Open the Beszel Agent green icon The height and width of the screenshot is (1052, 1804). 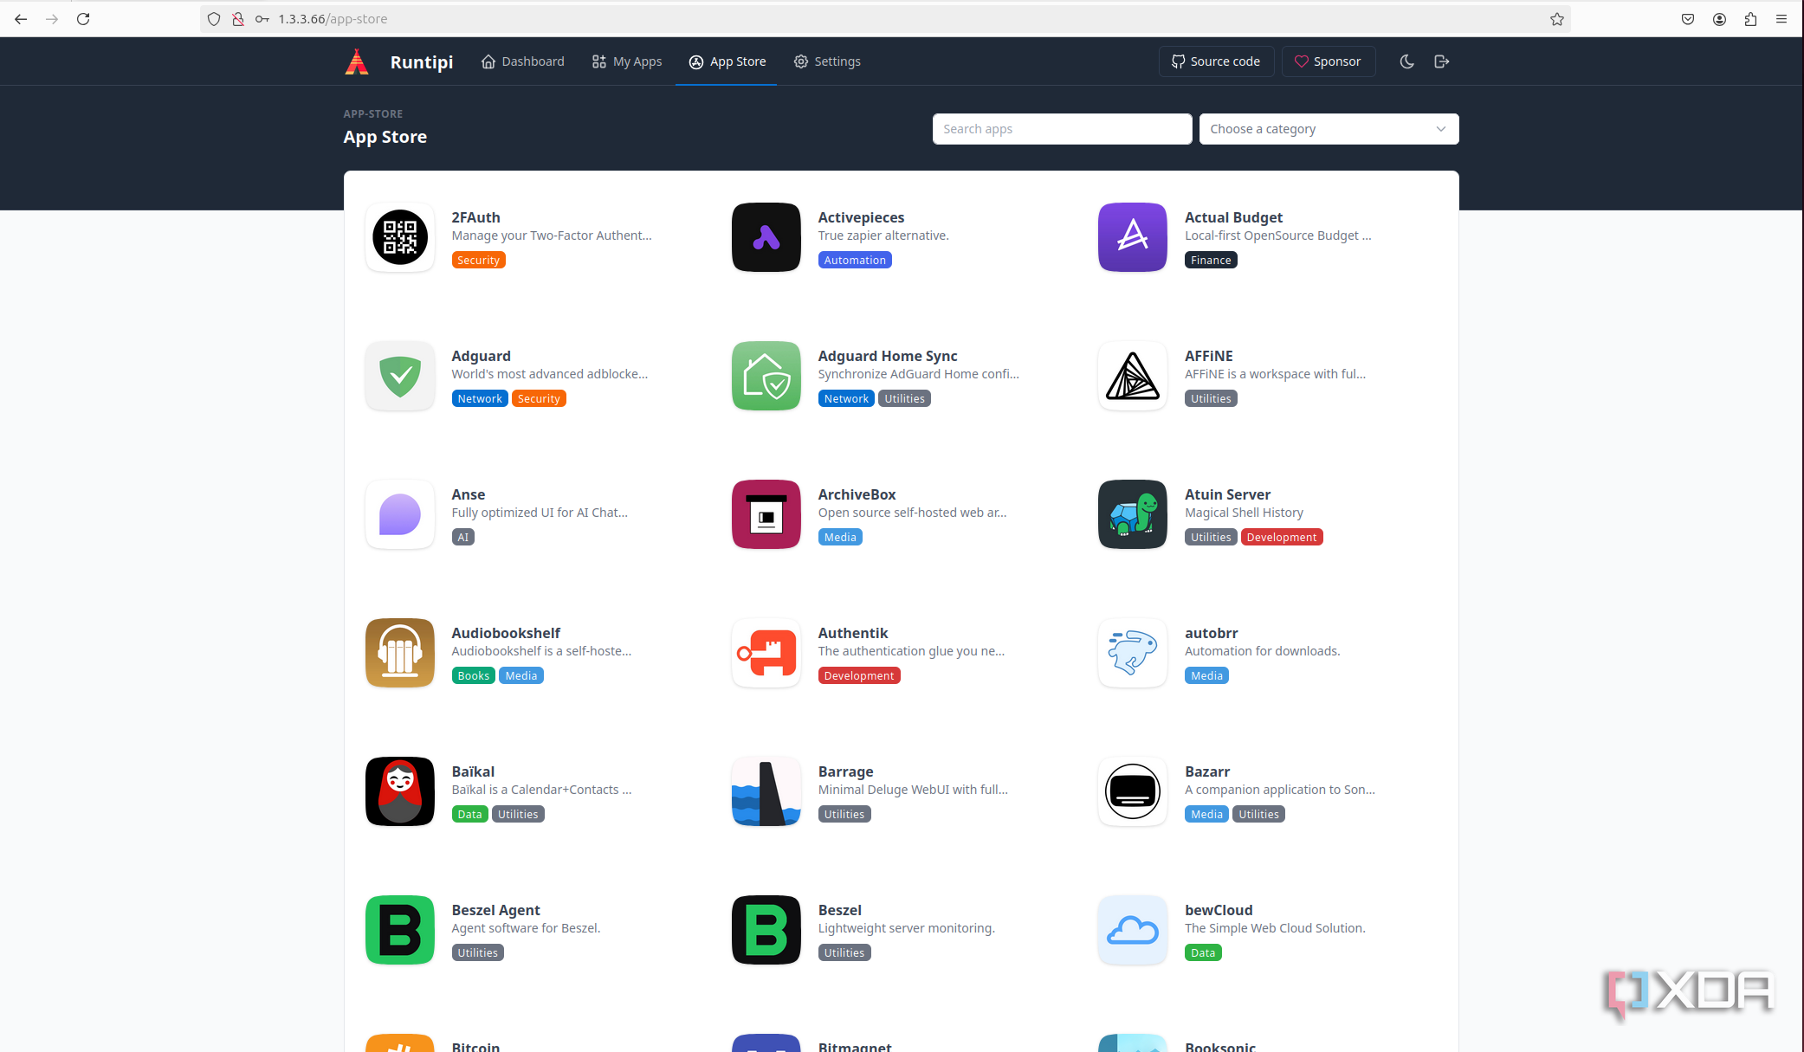pyautogui.click(x=399, y=930)
